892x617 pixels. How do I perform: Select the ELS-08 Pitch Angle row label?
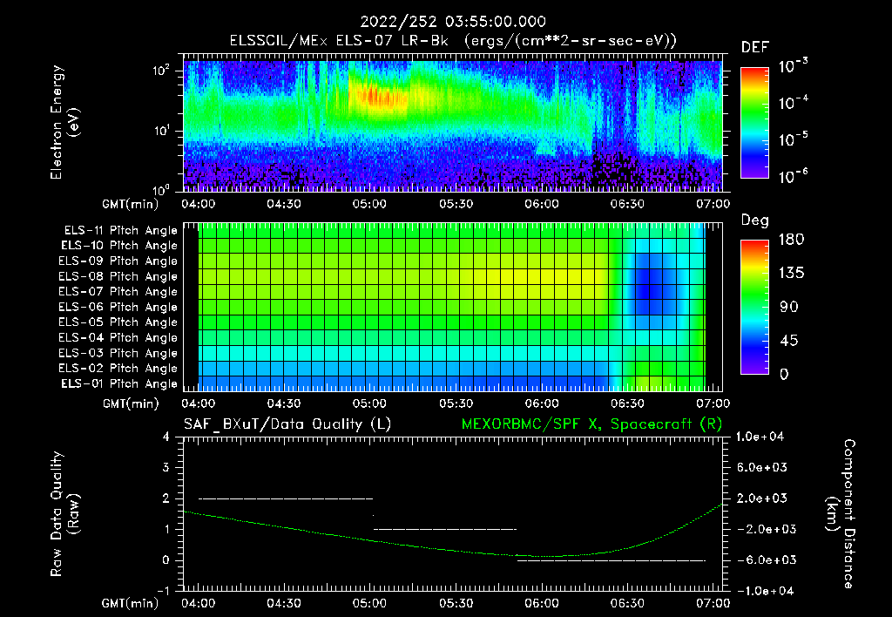tap(118, 276)
